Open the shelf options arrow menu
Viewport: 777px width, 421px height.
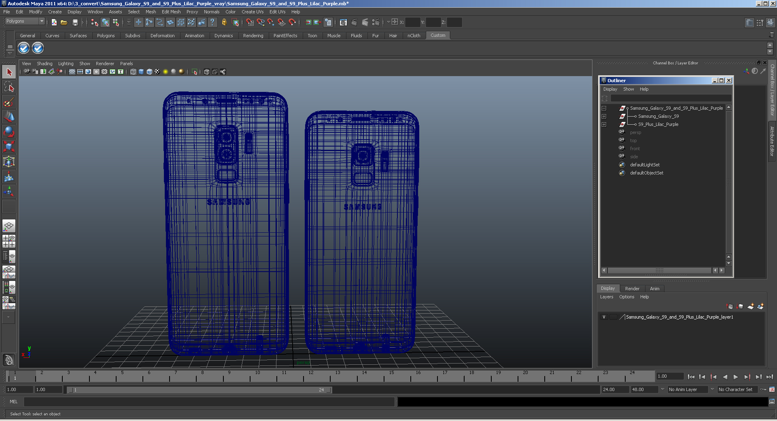tap(10, 53)
